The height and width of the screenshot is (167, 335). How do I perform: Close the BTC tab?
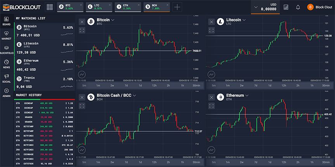tap(81, 5)
